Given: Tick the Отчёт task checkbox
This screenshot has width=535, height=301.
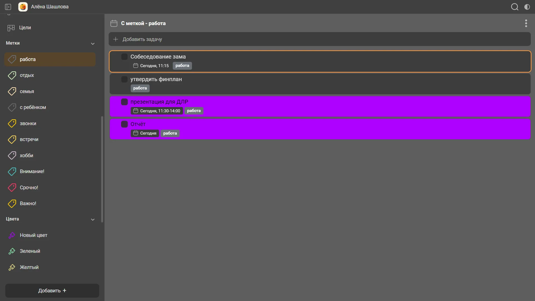Looking at the screenshot, I should point(124,124).
